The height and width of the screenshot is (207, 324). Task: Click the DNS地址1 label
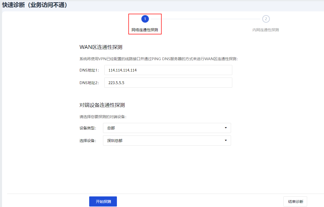pyautogui.click(x=89, y=70)
